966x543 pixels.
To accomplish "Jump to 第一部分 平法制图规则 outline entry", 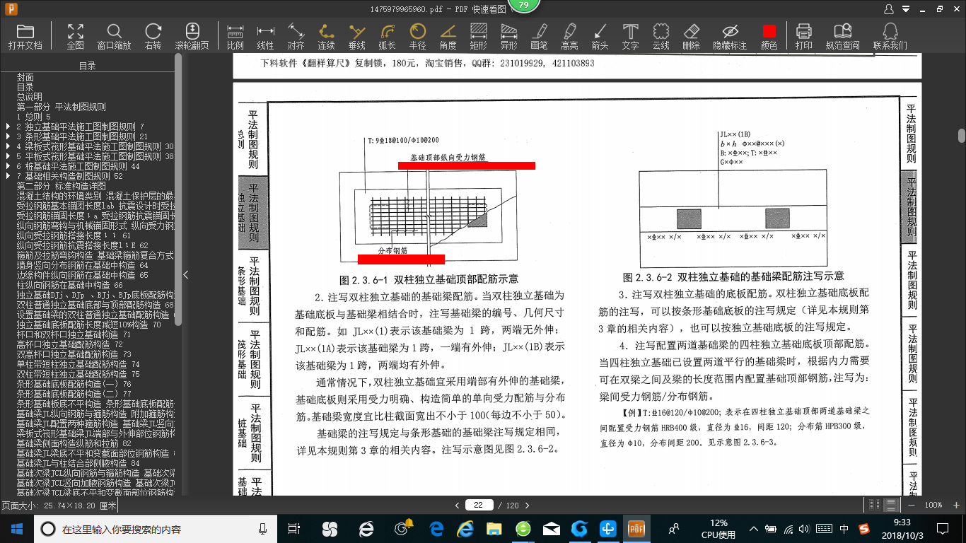I will pyautogui.click(x=61, y=107).
